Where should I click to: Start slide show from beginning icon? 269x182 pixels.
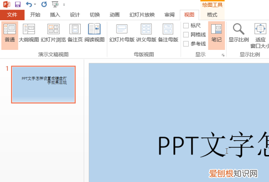click(55, 4)
